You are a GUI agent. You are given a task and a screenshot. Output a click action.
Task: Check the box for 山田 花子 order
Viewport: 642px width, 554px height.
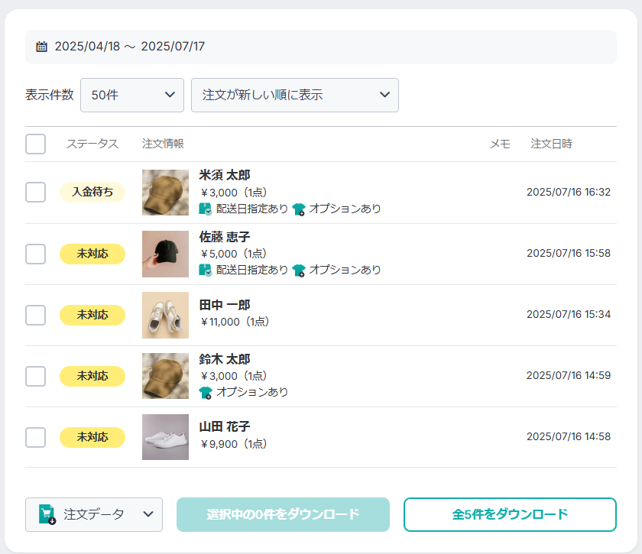tap(36, 437)
